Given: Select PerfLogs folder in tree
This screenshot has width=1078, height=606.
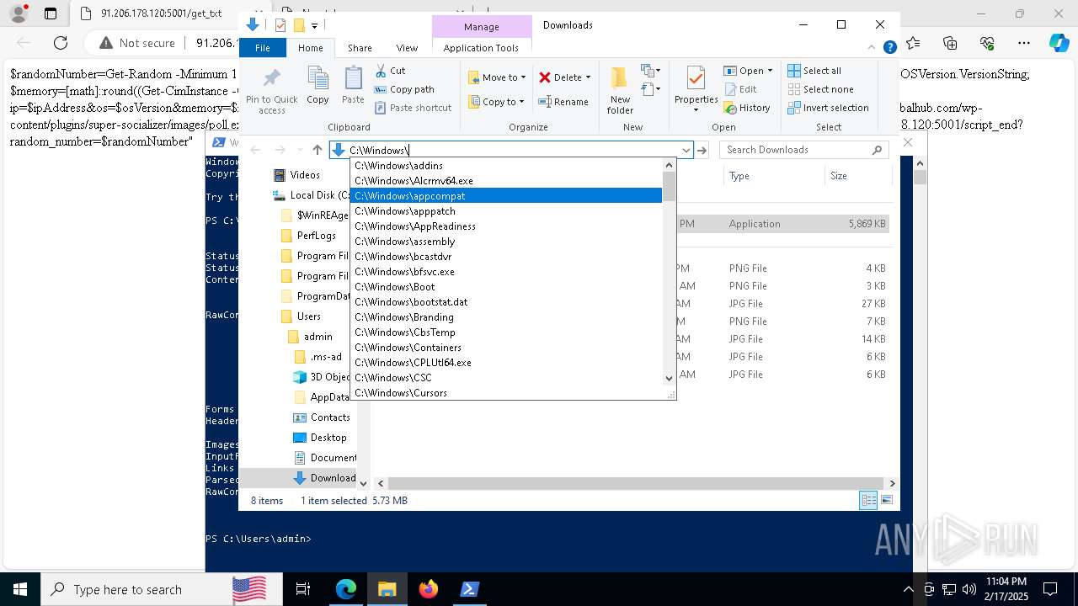Looking at the screenshot, I should pos(308,236).
